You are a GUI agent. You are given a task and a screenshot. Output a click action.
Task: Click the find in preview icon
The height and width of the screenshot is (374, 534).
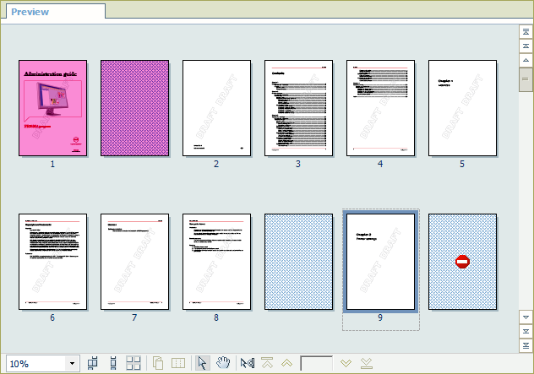click(247, 363)
